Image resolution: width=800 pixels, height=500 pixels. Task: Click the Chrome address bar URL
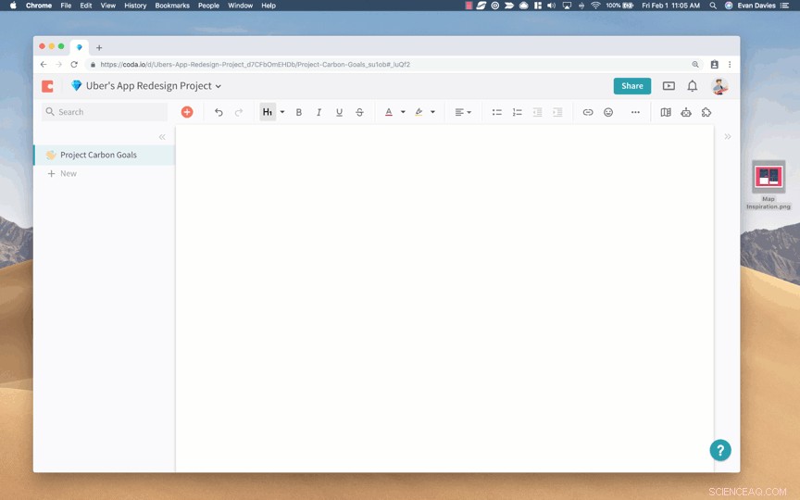[256, 64]
